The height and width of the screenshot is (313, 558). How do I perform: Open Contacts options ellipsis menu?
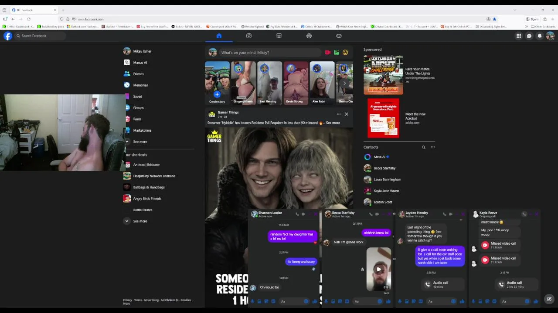tap(433, 147)
